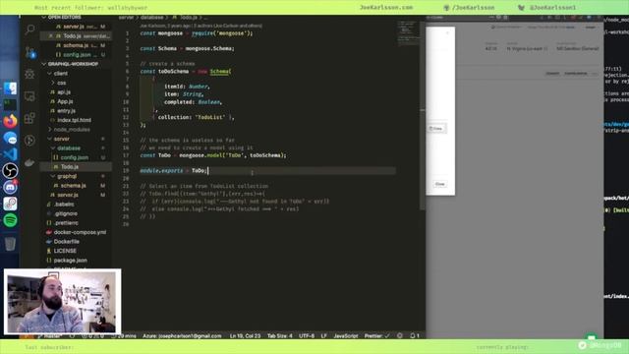Viewport: 629px width, 354px height.
Task: Click the Azure account entry in status bar
Action: tap(182, 335)
